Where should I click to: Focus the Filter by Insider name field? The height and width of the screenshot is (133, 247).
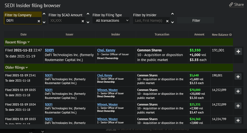coord(149,21)
